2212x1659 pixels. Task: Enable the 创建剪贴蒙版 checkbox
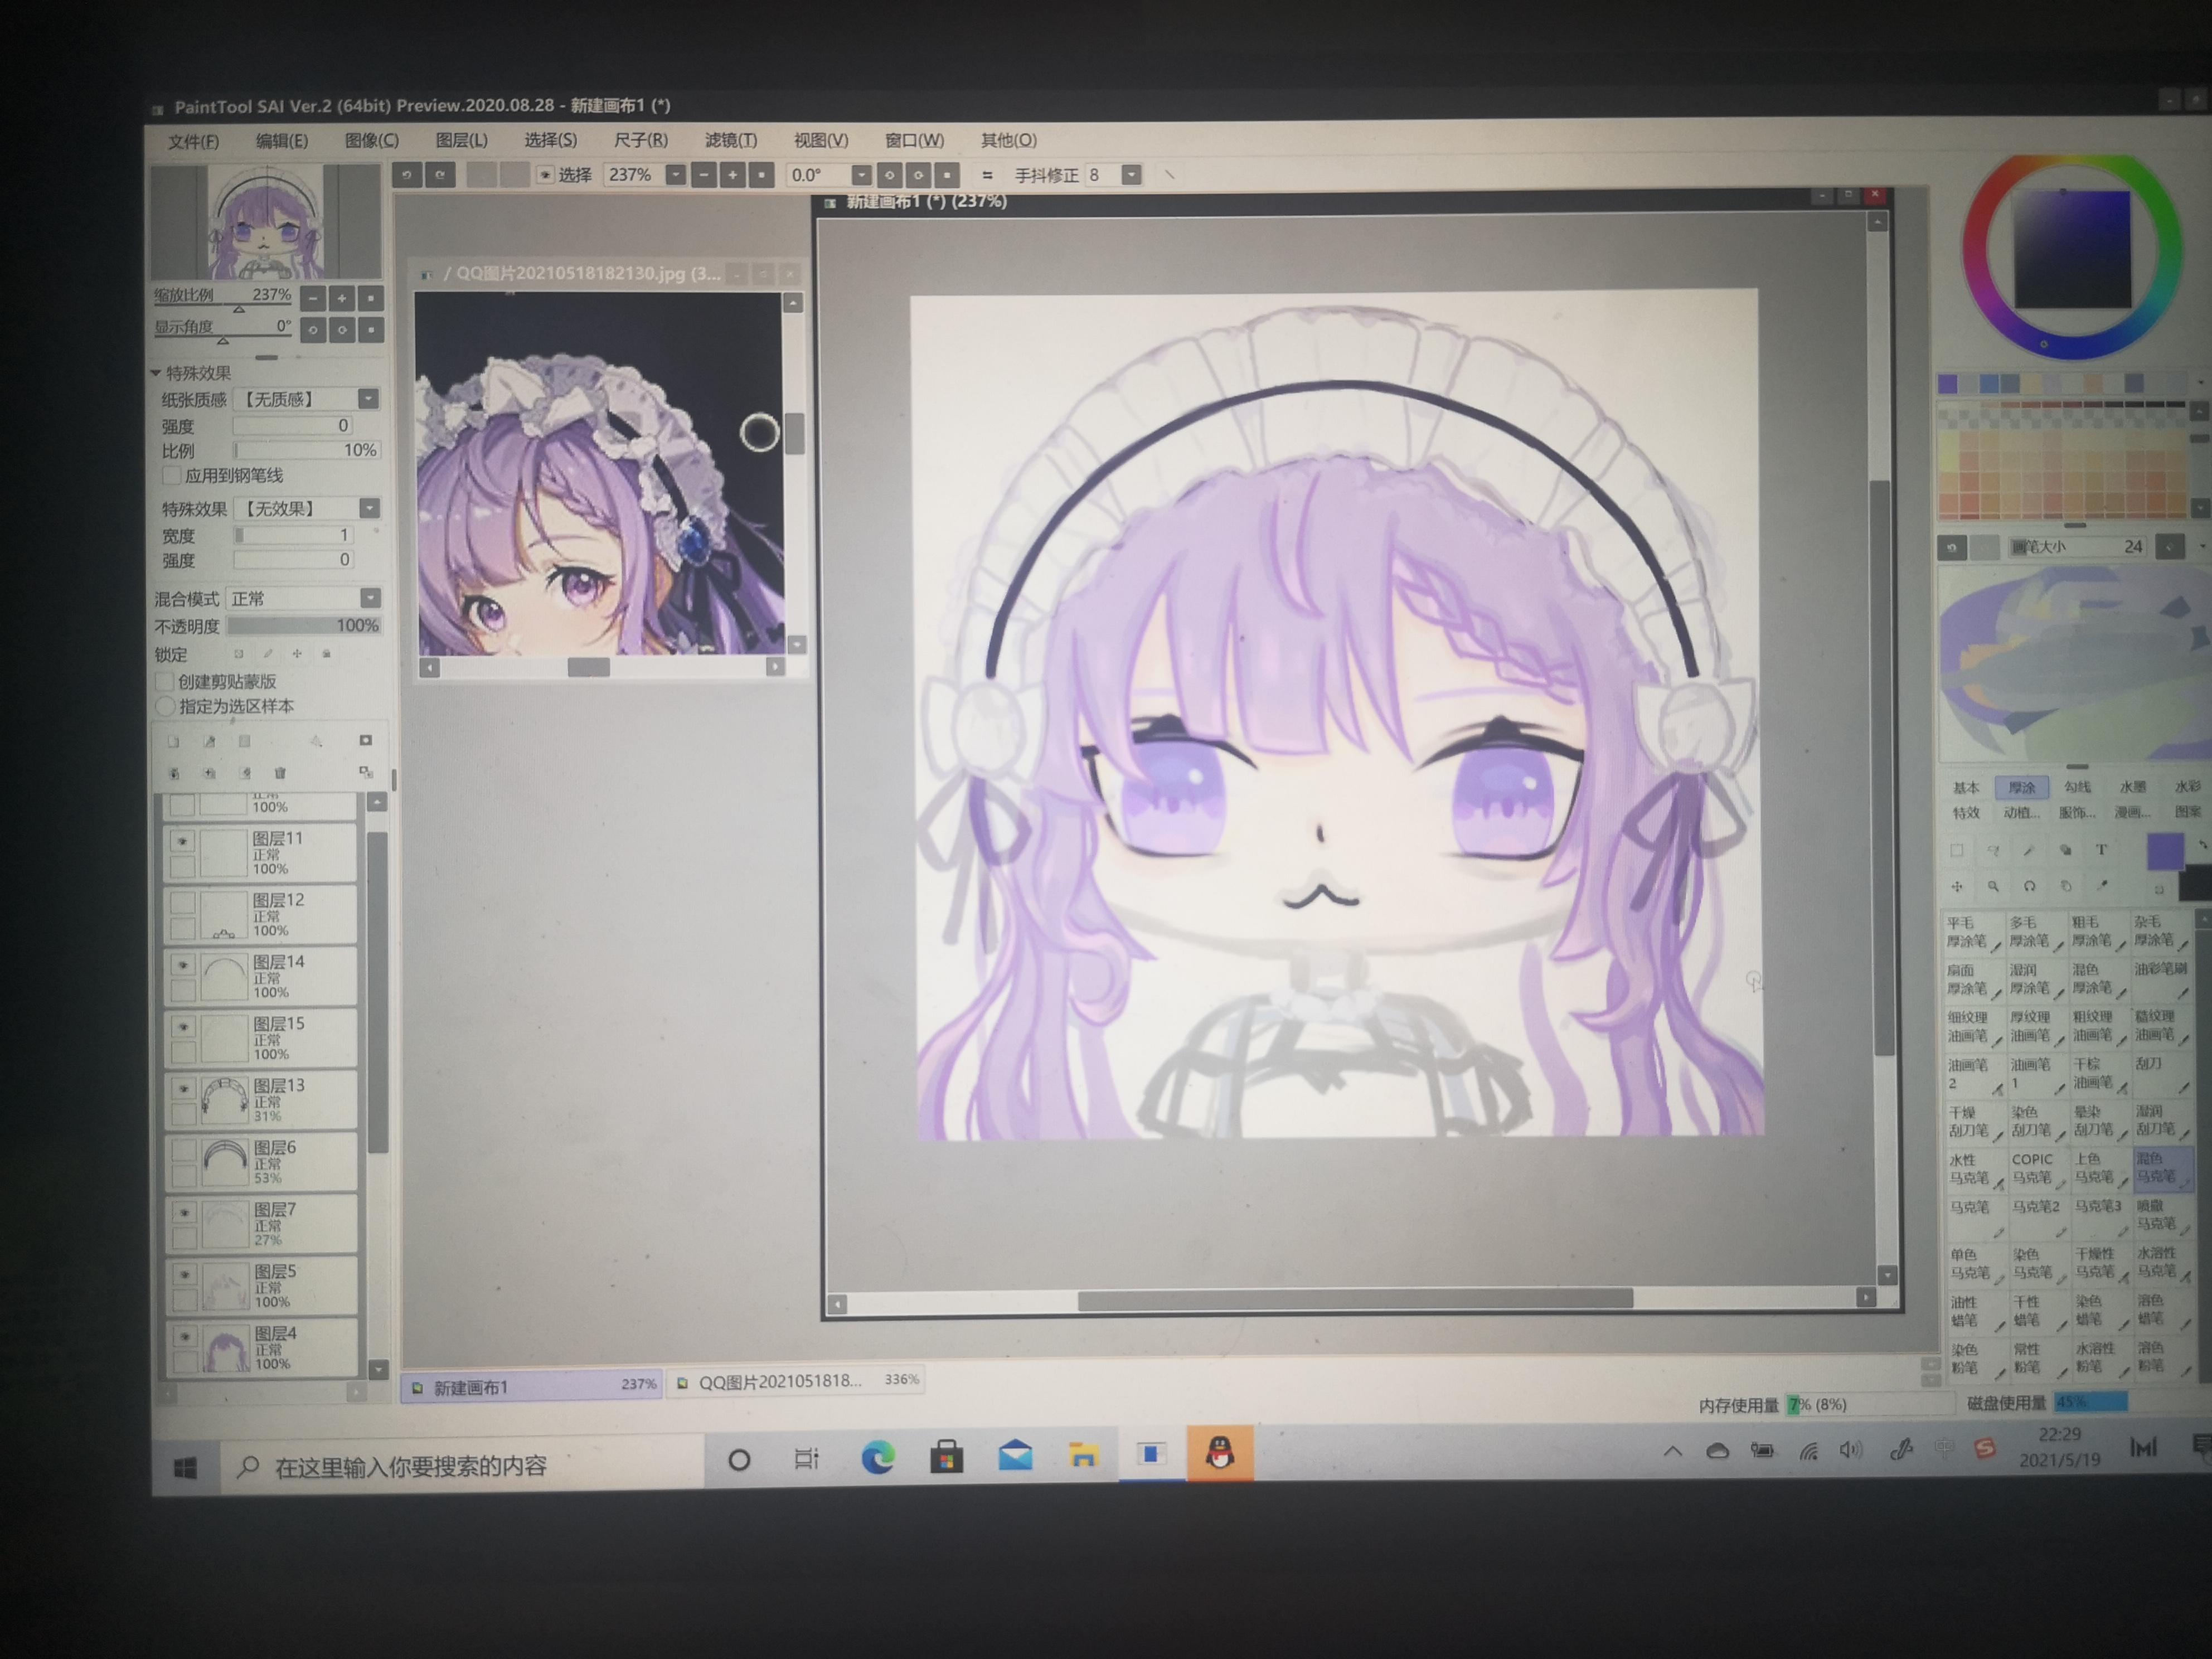coord(166,681)
